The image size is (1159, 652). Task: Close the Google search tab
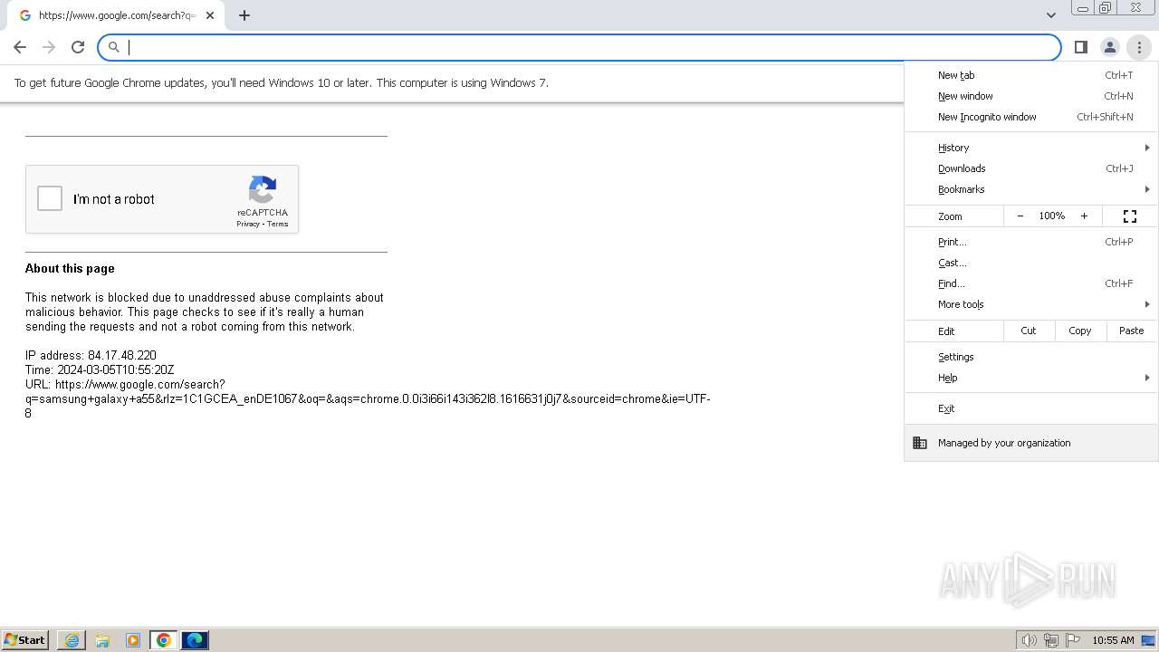pos(210,15)
